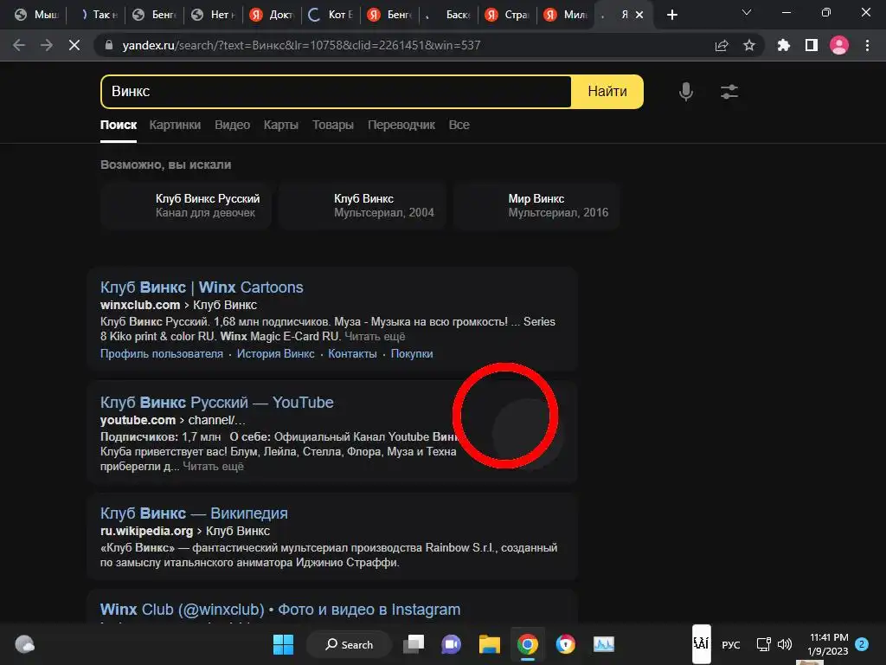This screenshot has width=886, height=665.
Task: Click the share page icon in address bar
Action: click(722, 45)
